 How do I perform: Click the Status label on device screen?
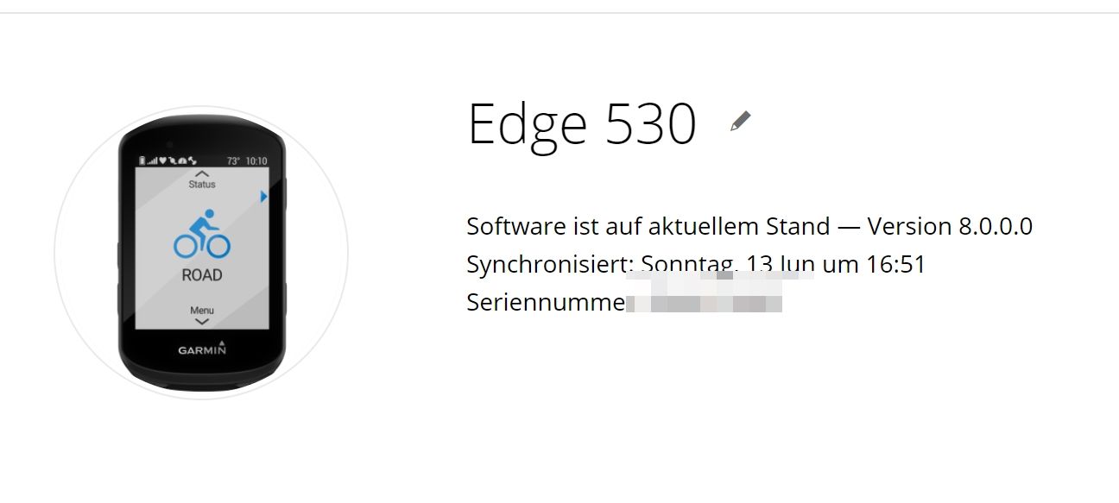pos(202,185)
